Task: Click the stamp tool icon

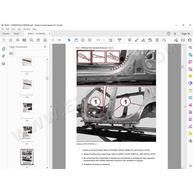Action: (x=150, y=40)
